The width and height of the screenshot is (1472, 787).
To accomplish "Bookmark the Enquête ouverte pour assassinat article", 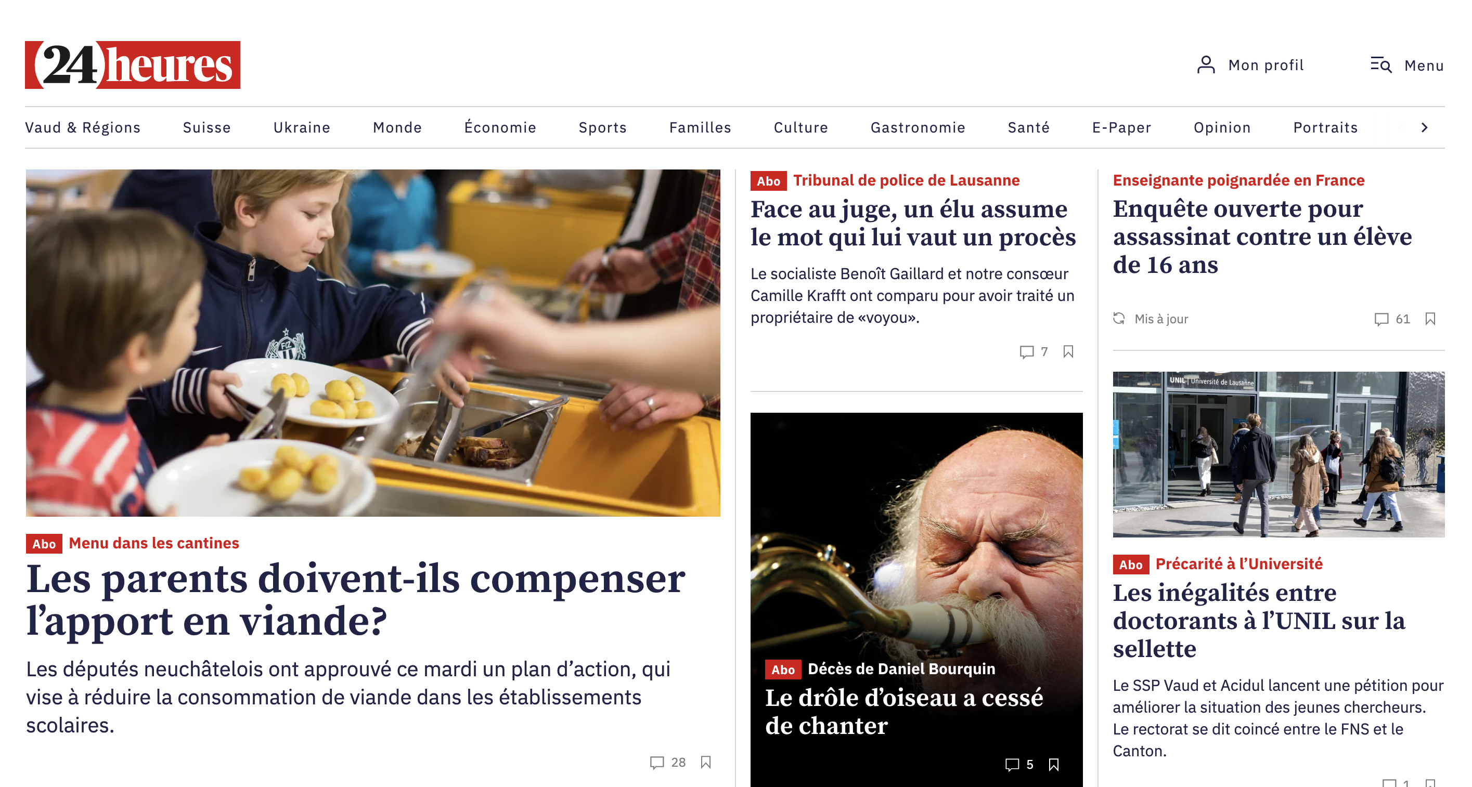I will [1430, 319].
